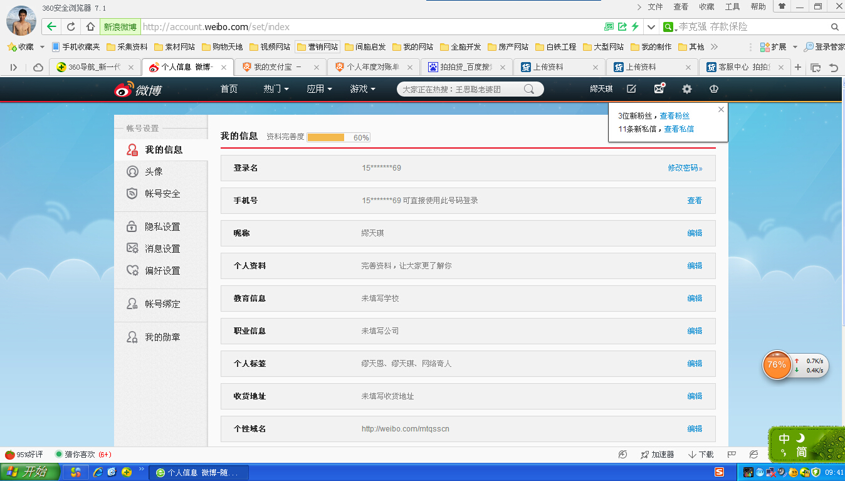Viewport: 845px width, 481px height.
Task: Click the search magnifier in Weibo search box
Action: 530,89
